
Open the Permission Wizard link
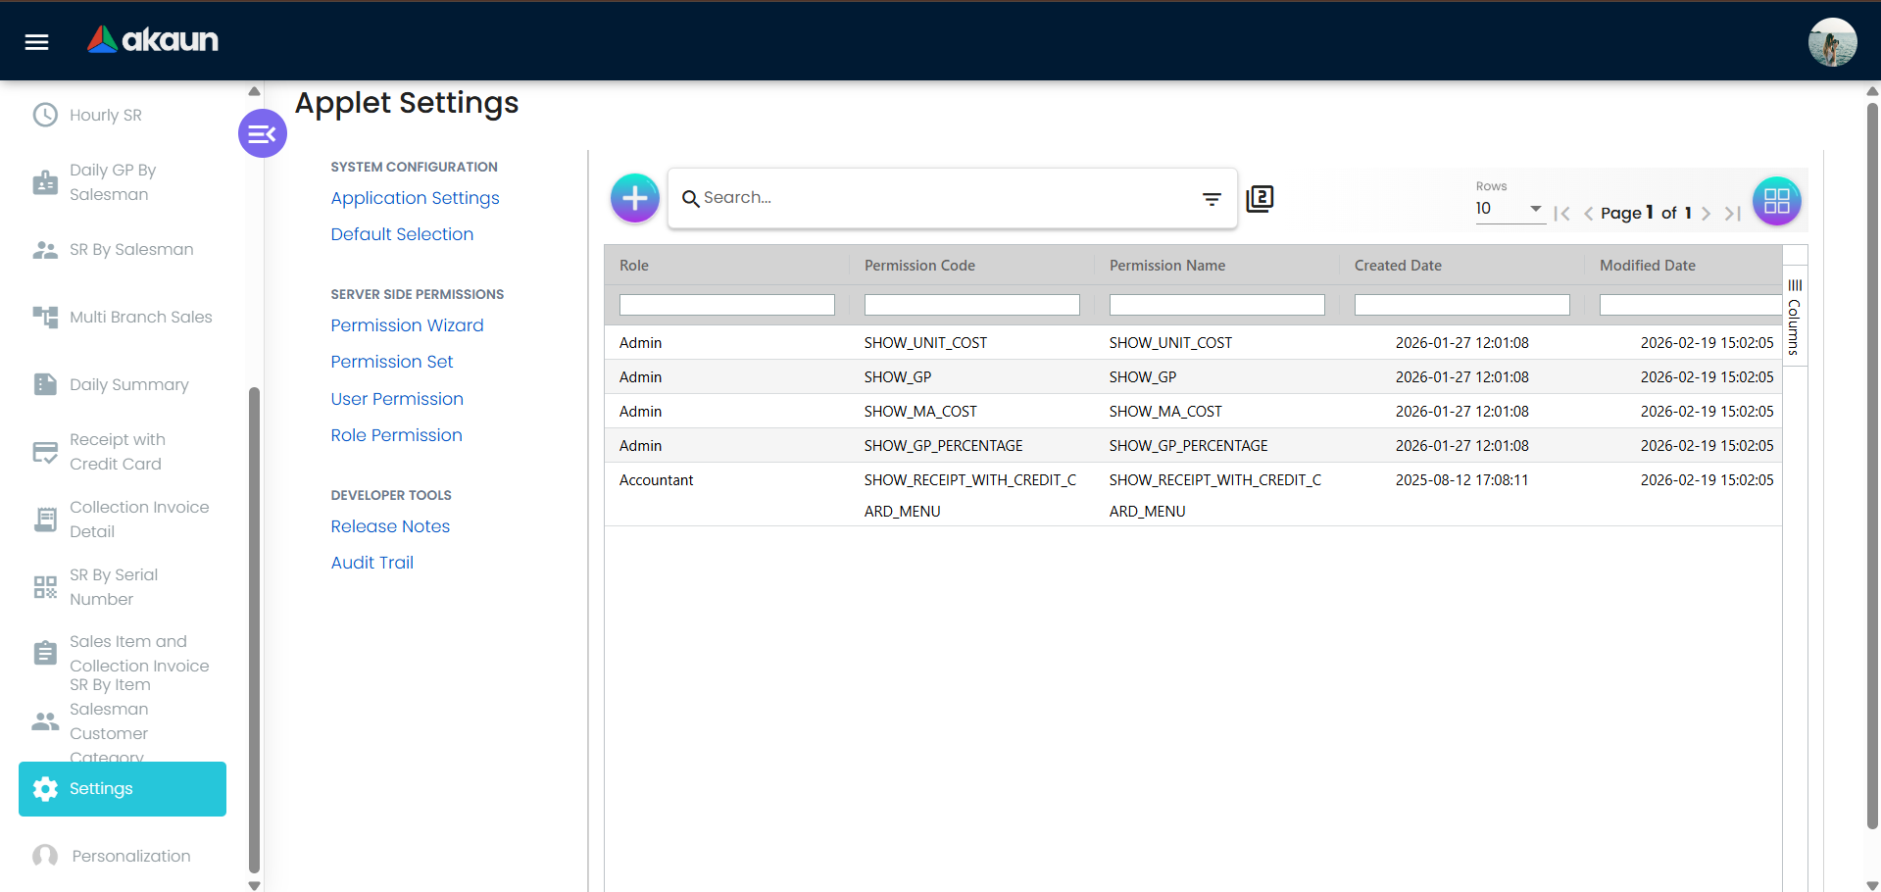click(407, 325)
